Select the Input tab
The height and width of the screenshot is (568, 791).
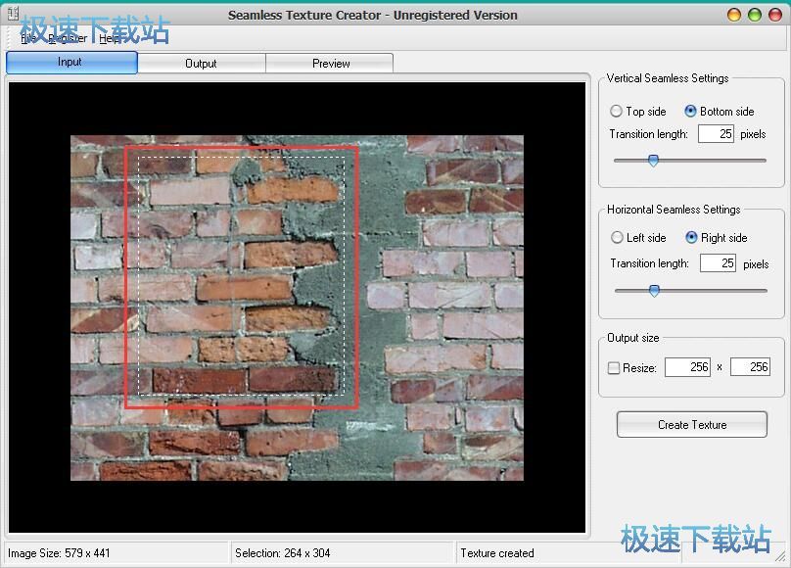(x=70, y=63)
